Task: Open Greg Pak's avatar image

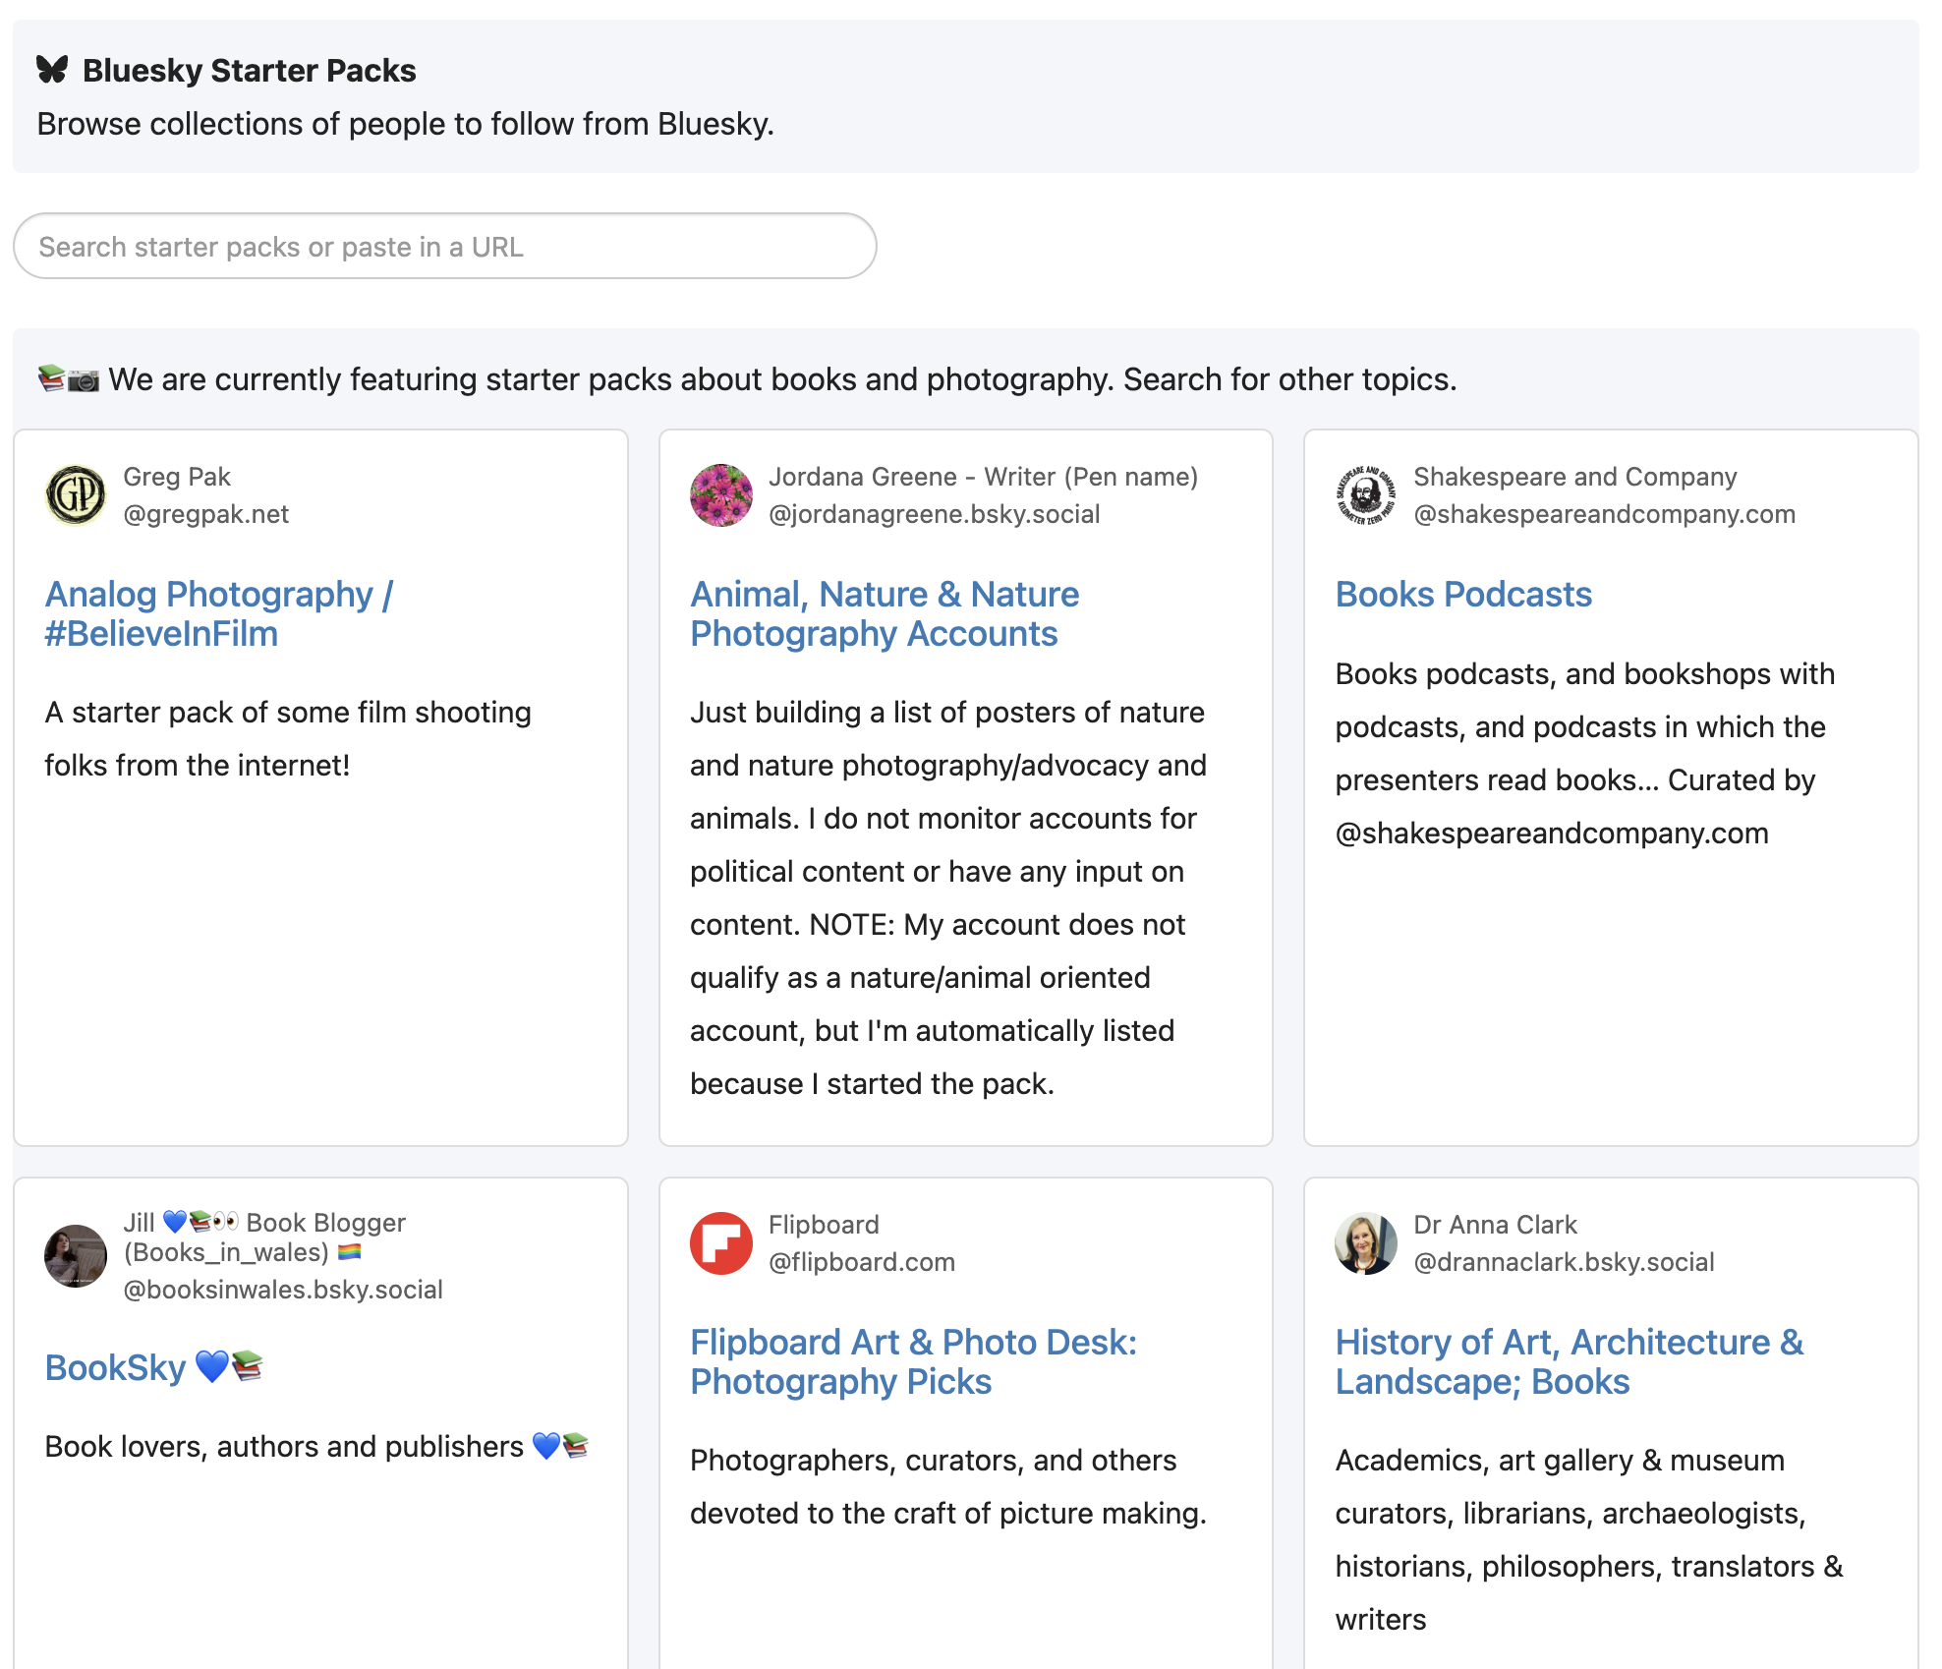Action: (x=76, y=494)
